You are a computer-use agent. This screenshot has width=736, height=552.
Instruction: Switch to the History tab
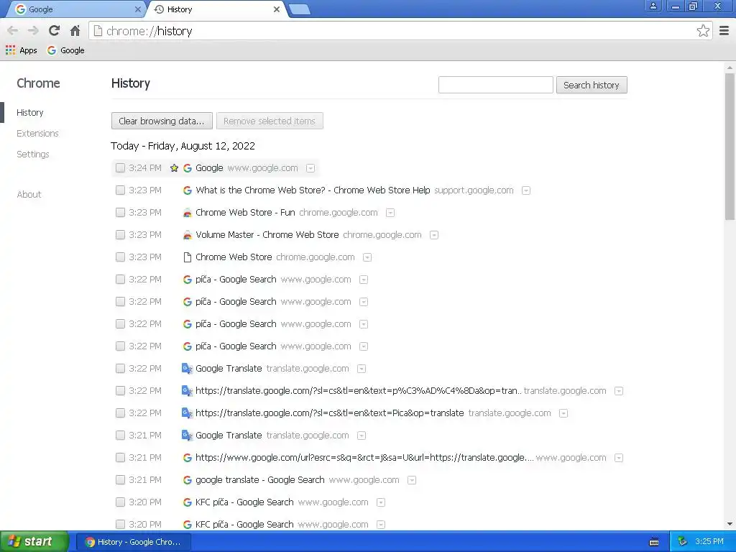tap(216, 9)
